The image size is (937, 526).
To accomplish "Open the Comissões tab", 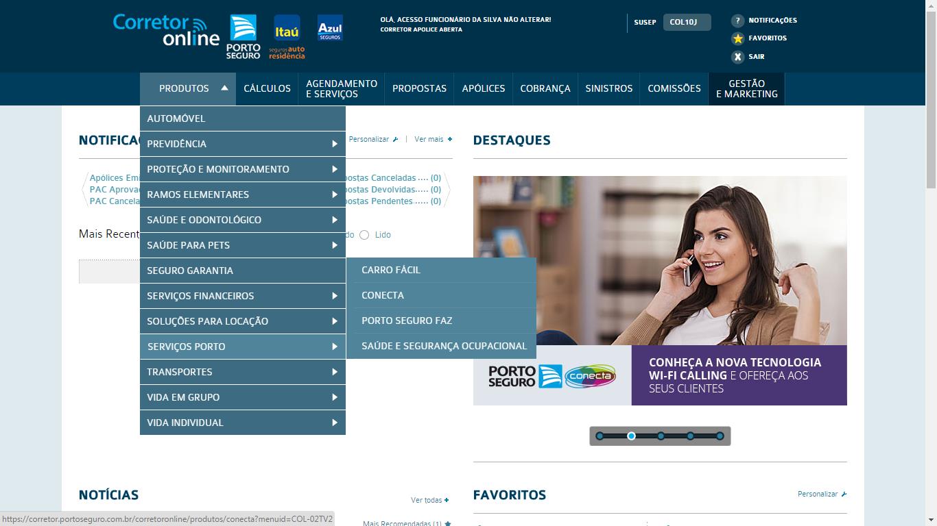I will point(674,88).
